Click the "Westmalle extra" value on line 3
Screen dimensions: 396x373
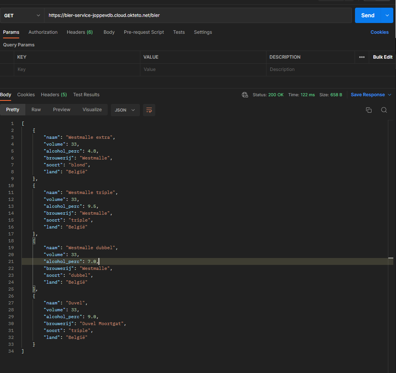click(89, 137)
